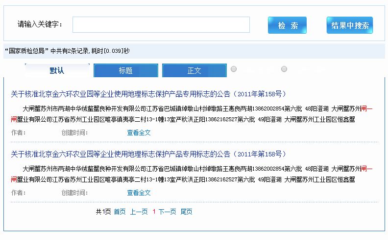
Task: Click the '中共有2条记录' result count text
Action: coord(70,51)
